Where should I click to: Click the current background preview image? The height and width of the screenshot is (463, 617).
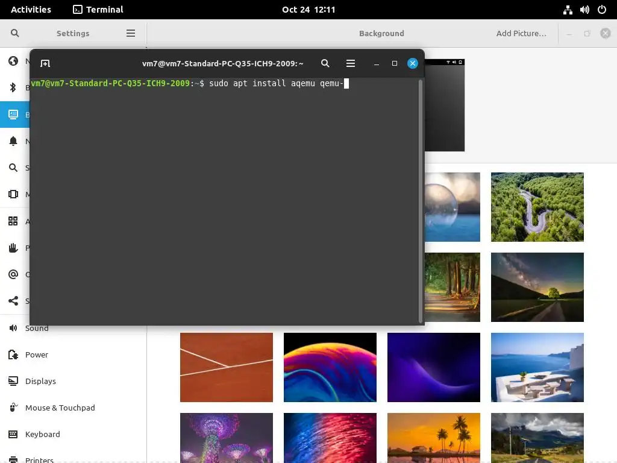pyautogui.click(x=445, y=105)
